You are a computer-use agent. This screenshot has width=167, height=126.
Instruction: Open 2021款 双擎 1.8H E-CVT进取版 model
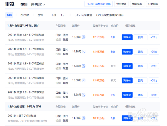coord(26,35)
